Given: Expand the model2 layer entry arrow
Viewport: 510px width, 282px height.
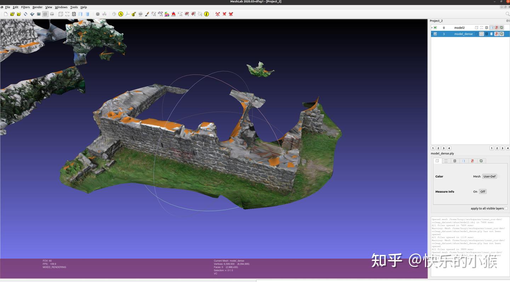Looking at the screenshot, I should point(432,28).
